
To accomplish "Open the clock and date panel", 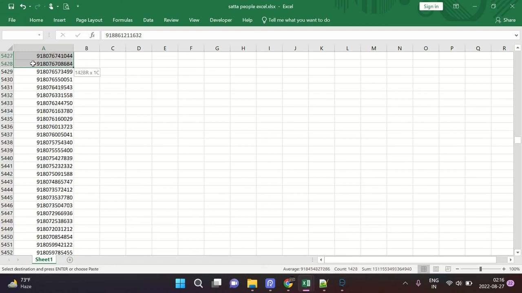I will click(x=498, y=283).
